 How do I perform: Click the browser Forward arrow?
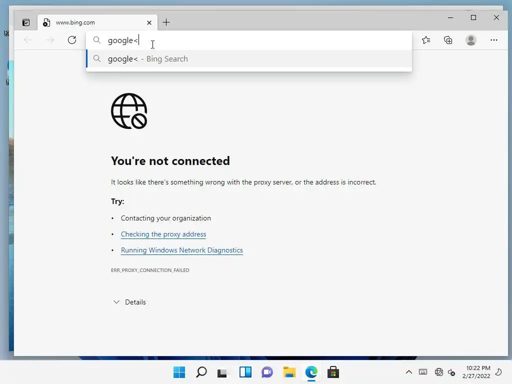point(50,40)
